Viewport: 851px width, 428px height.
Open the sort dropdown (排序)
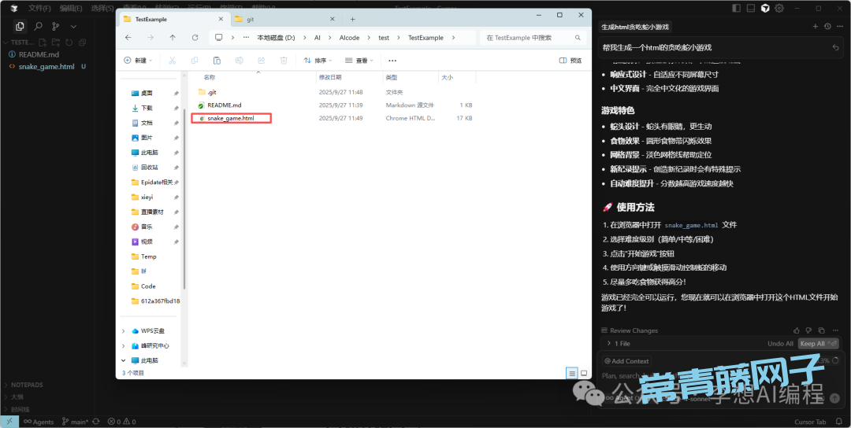[316, 61]
